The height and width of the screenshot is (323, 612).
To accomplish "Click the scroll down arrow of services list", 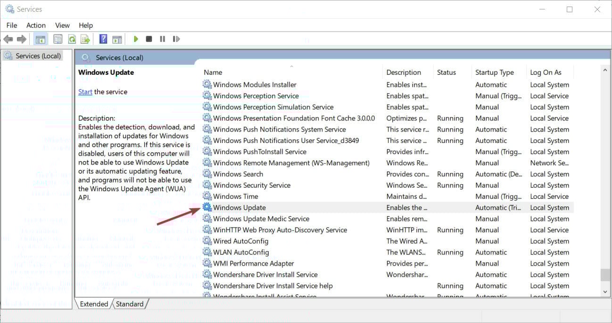I will coord(605,292).
